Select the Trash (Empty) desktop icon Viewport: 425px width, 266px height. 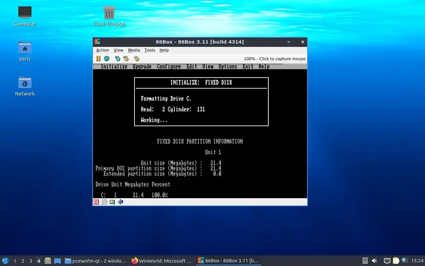[109, 16]
